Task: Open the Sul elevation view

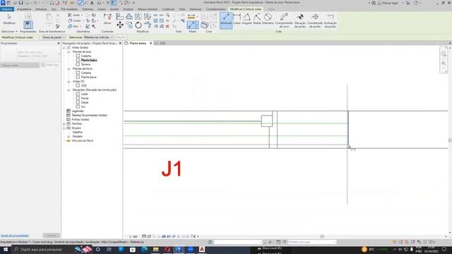Action: 83,107
